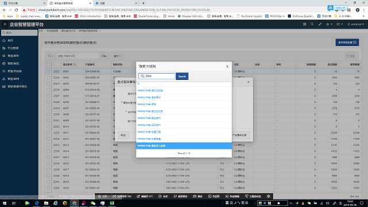Switch to the first browser tab

click(x=24, y=3)
